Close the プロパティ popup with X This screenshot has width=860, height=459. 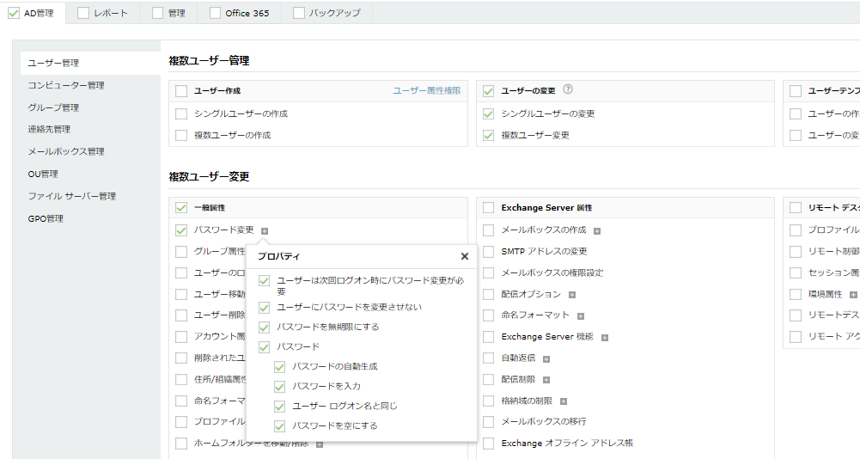465,256
